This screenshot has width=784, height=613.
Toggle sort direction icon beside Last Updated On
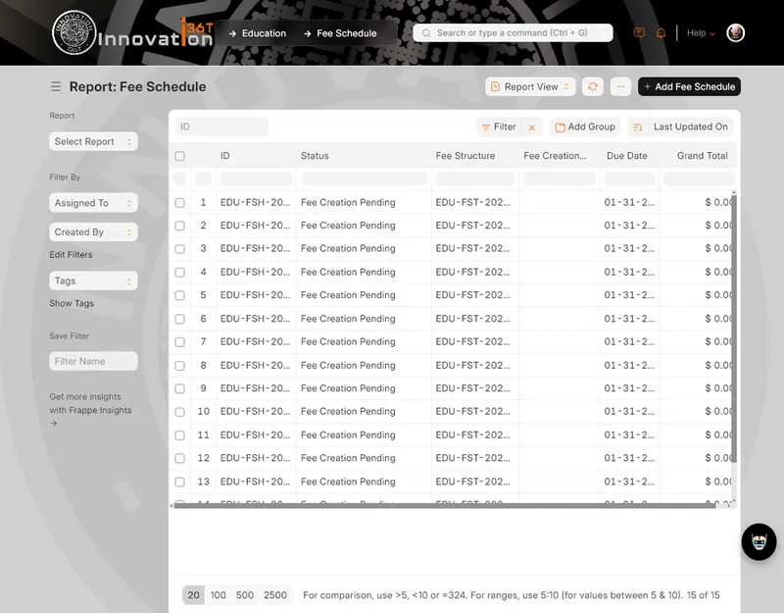point(638,128)
